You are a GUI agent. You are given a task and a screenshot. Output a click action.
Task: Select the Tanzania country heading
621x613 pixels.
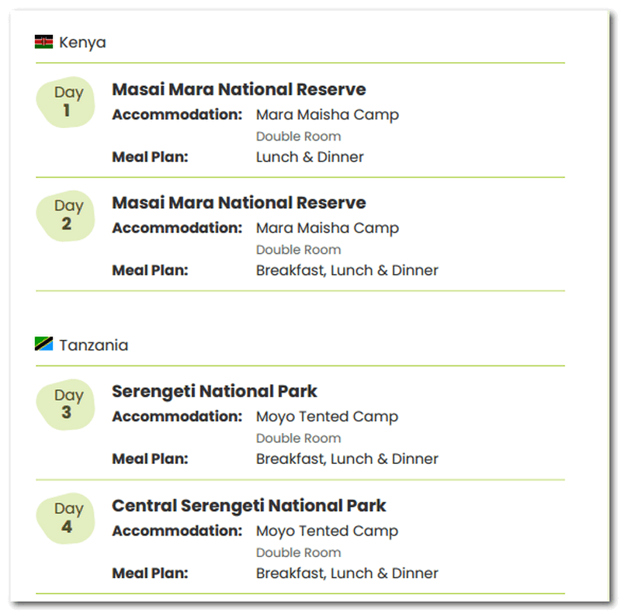[93, 345]
